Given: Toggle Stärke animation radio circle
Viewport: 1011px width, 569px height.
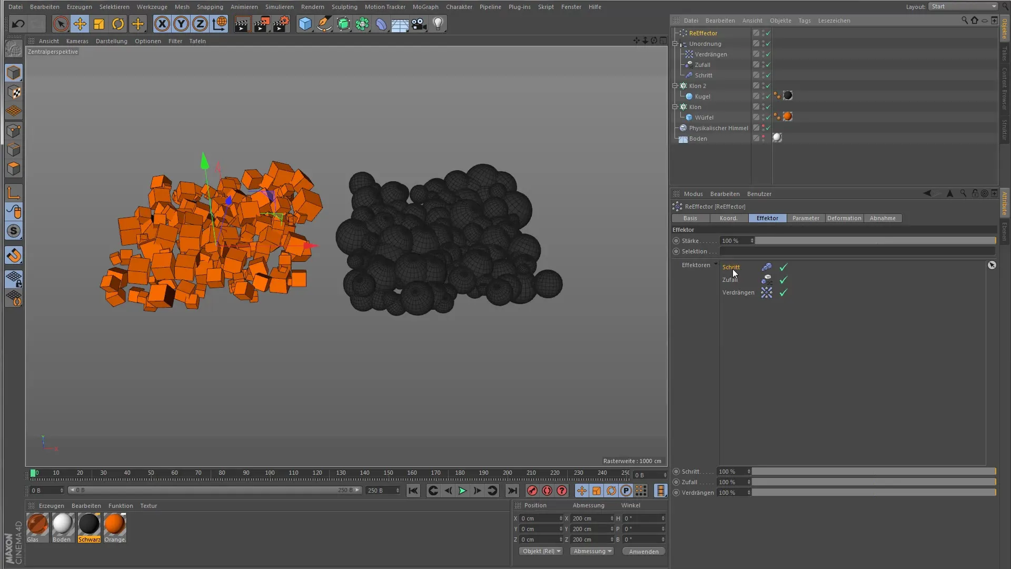Looking at the screenshot, I should (676, 241).
